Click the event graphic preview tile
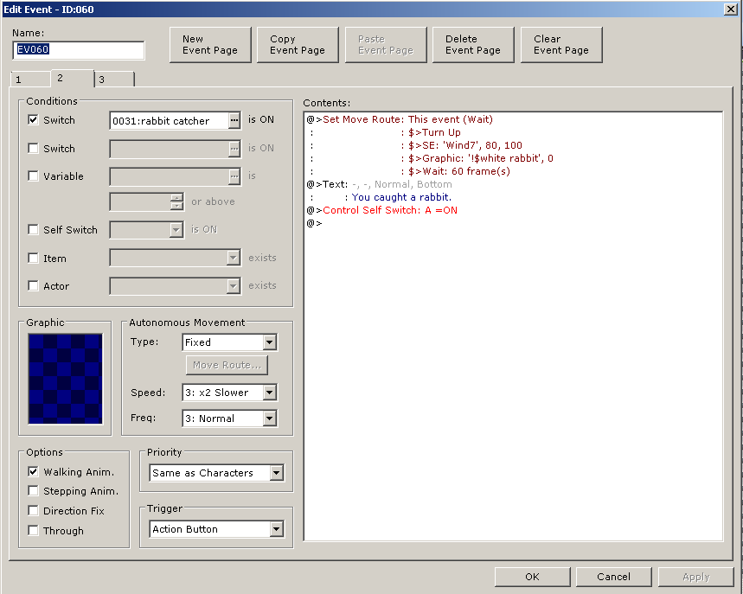The height and width of the screenshot is (594, 743). (x=65, y=379)
